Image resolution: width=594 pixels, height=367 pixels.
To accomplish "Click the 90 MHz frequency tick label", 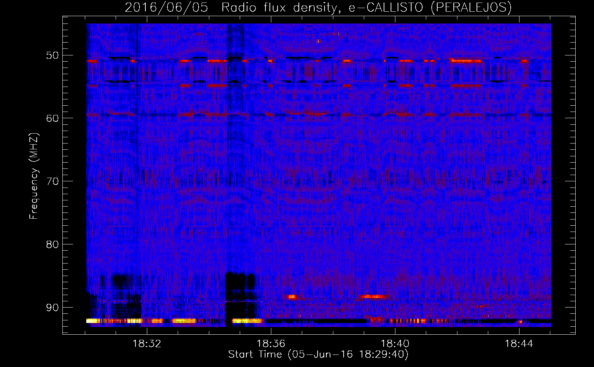I will 52,308.
